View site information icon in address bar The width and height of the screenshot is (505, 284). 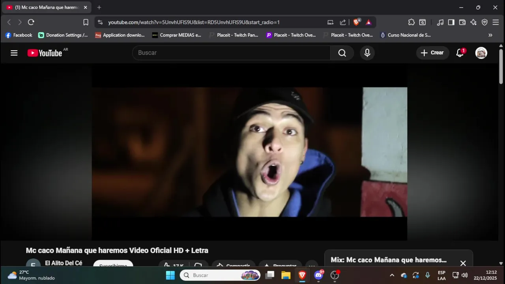pos(100,22)
